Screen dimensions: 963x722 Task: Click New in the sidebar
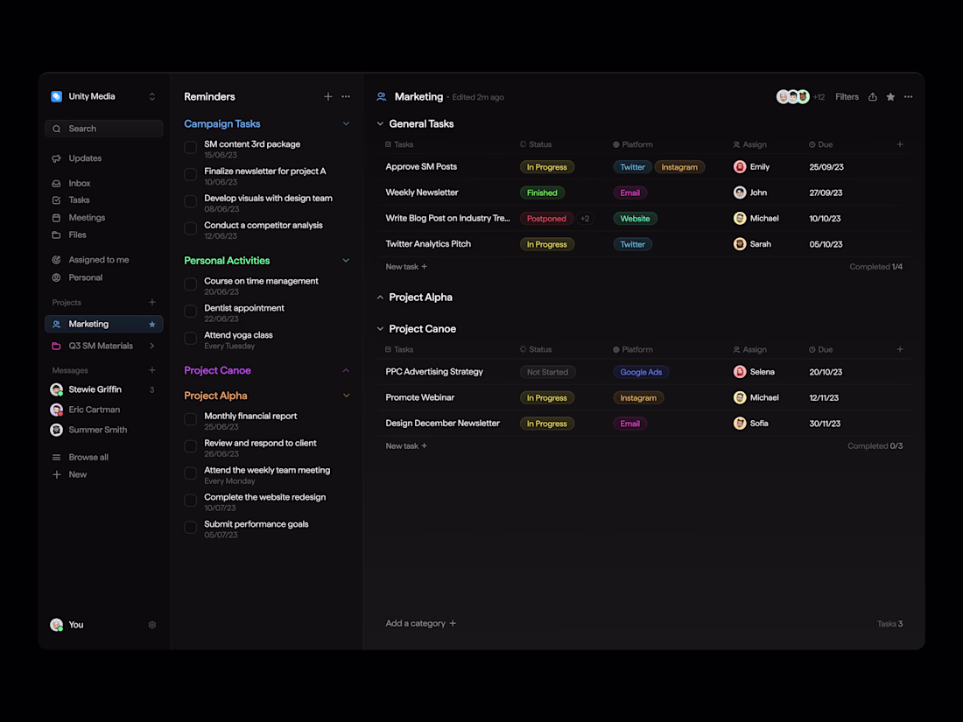coord(77,474)
